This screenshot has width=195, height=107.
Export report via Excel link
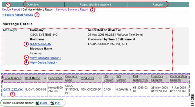(x=43, y=103)
